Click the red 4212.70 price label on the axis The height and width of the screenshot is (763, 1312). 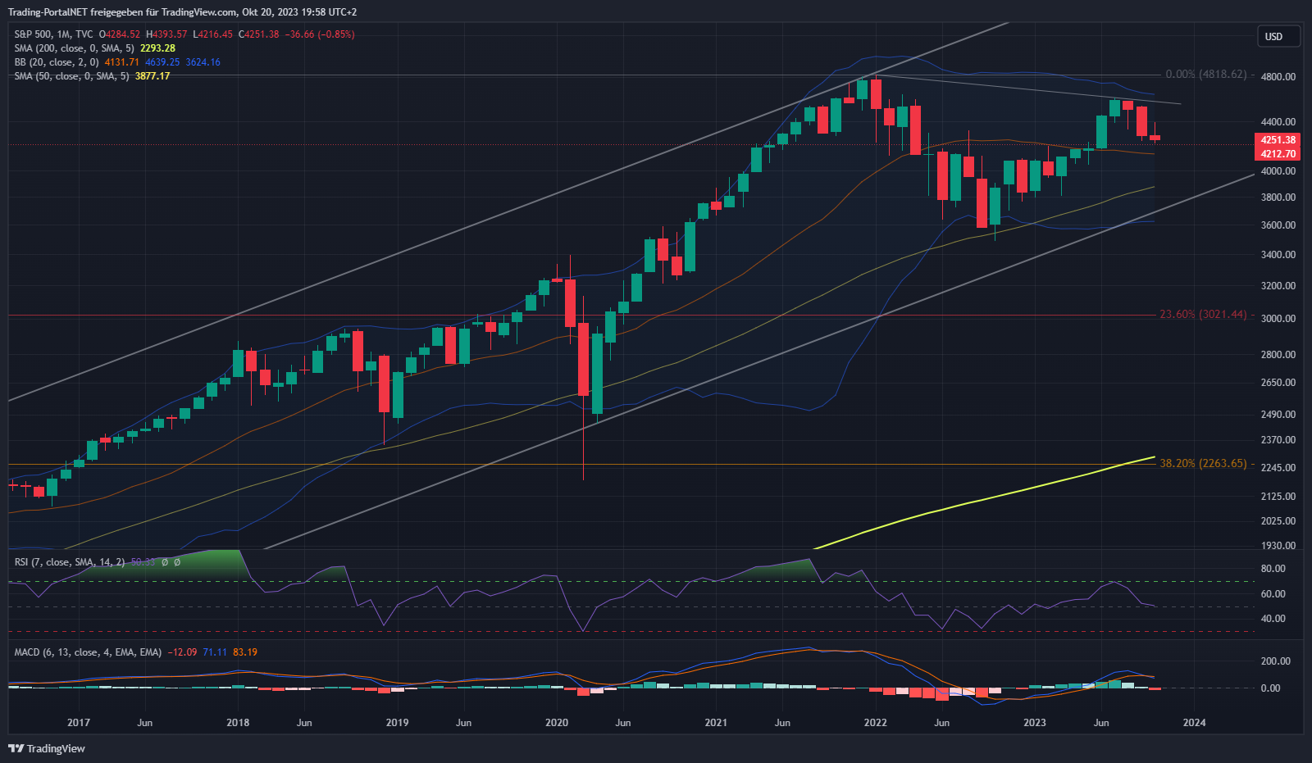(1278, 154)
